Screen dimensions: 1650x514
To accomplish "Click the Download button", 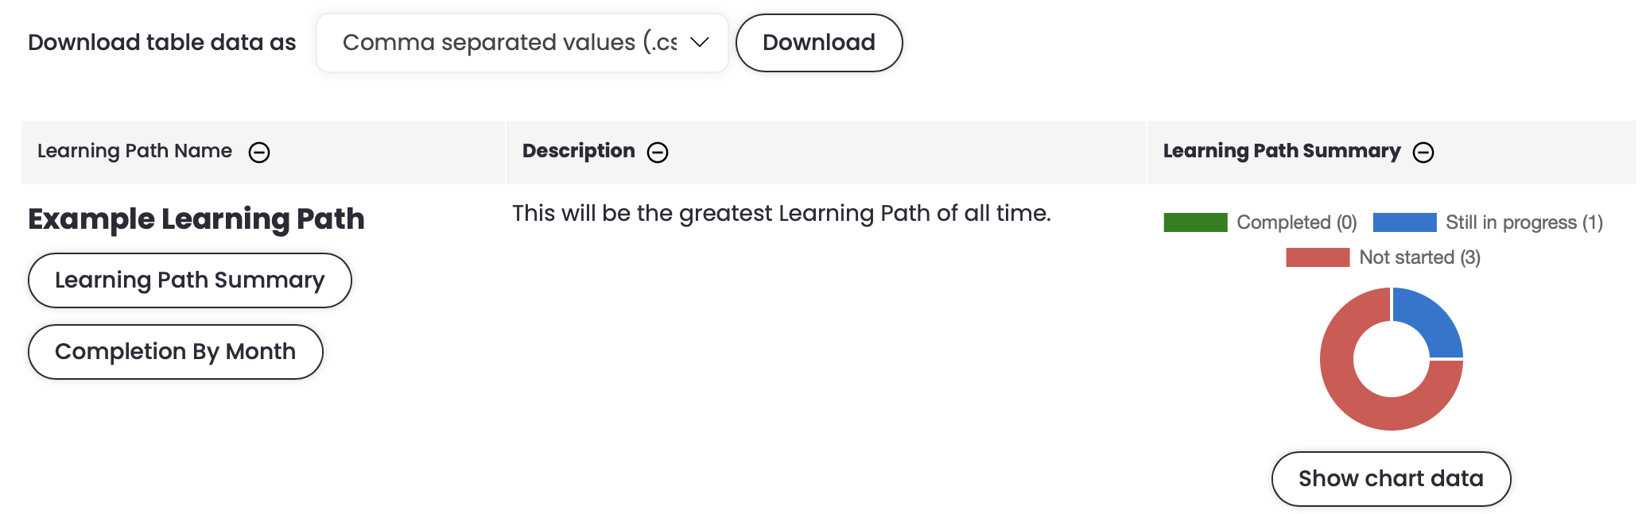I will [x=818, y=43].
